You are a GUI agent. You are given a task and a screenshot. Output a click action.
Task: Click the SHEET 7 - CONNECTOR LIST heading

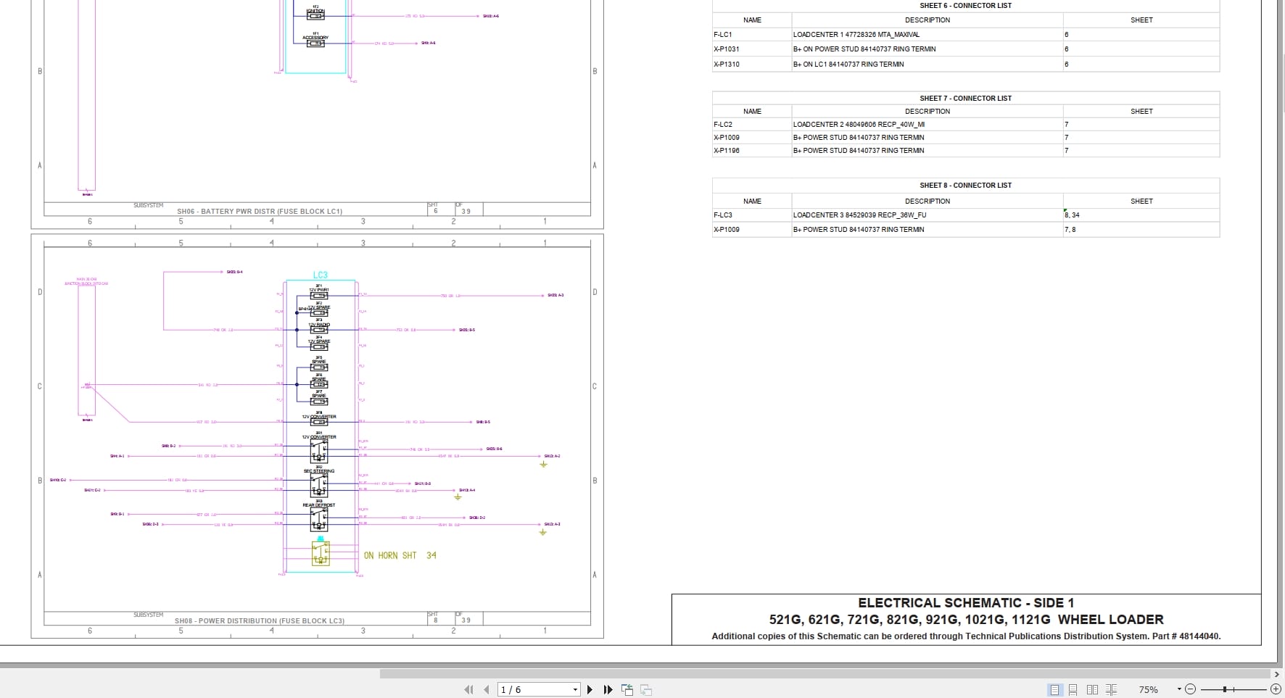(x=965, y=98)
